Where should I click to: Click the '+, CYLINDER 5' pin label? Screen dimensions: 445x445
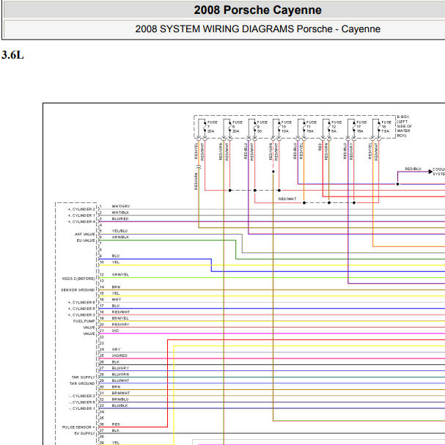pyautogui.click(x=81, y=309)
